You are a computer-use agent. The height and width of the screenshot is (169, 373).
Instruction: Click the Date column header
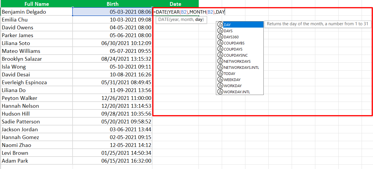point(175,4)
